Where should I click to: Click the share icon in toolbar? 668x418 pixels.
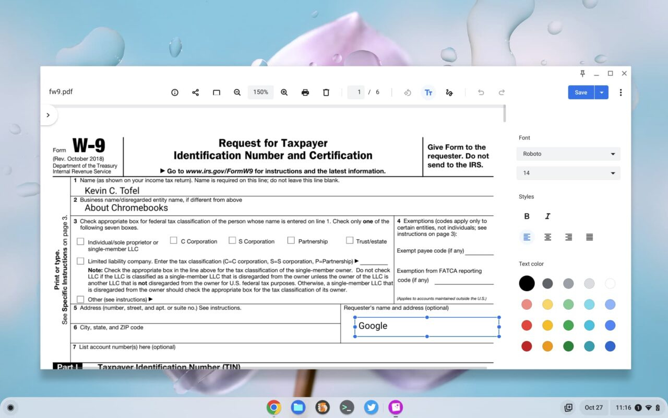click(x=196, y=92)
